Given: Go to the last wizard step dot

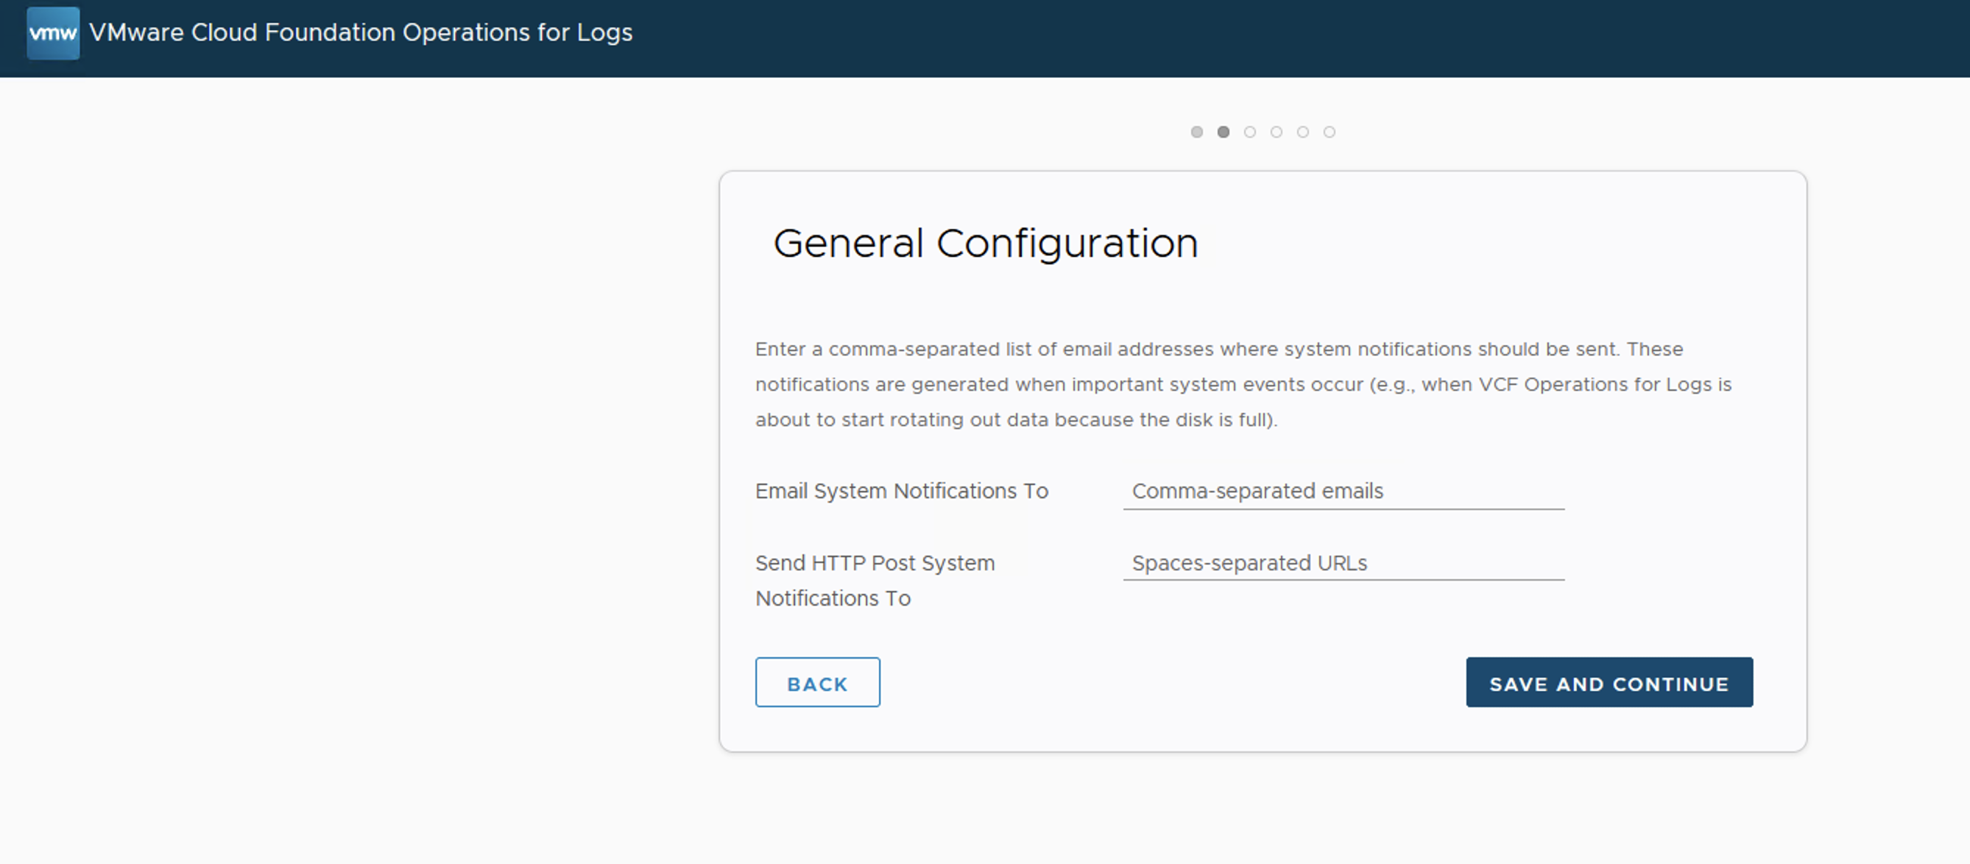Looking at the screenshot, I should [x=1329, y=132].
